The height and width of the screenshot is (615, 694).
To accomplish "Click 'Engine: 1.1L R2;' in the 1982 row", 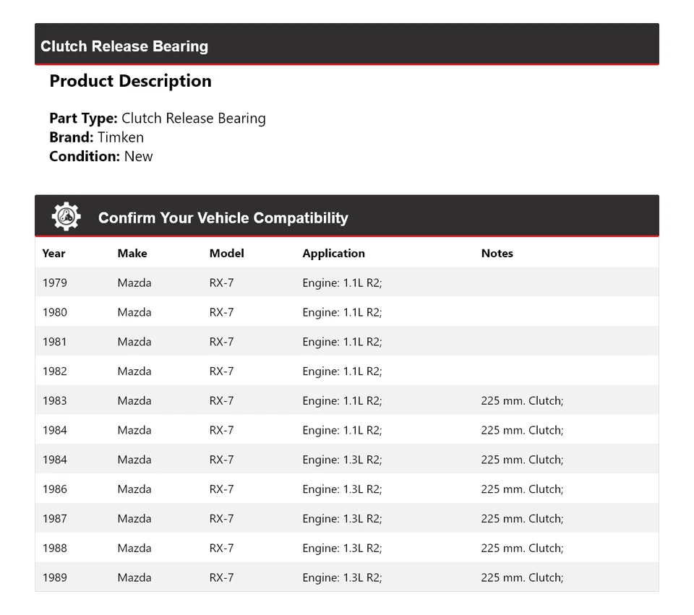I will pos(342,371).
